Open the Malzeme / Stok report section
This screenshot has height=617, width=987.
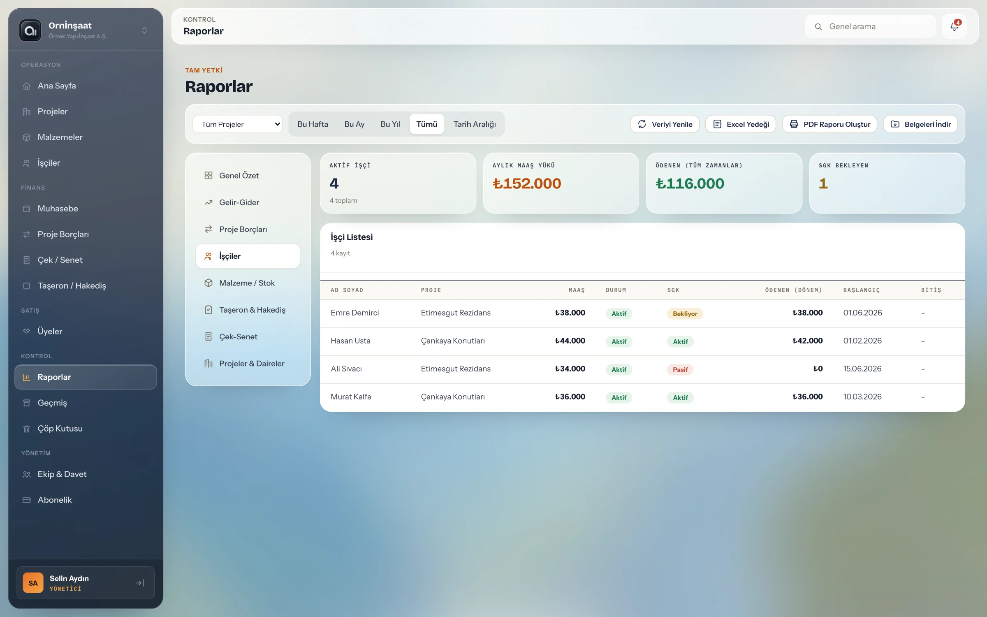248,283
